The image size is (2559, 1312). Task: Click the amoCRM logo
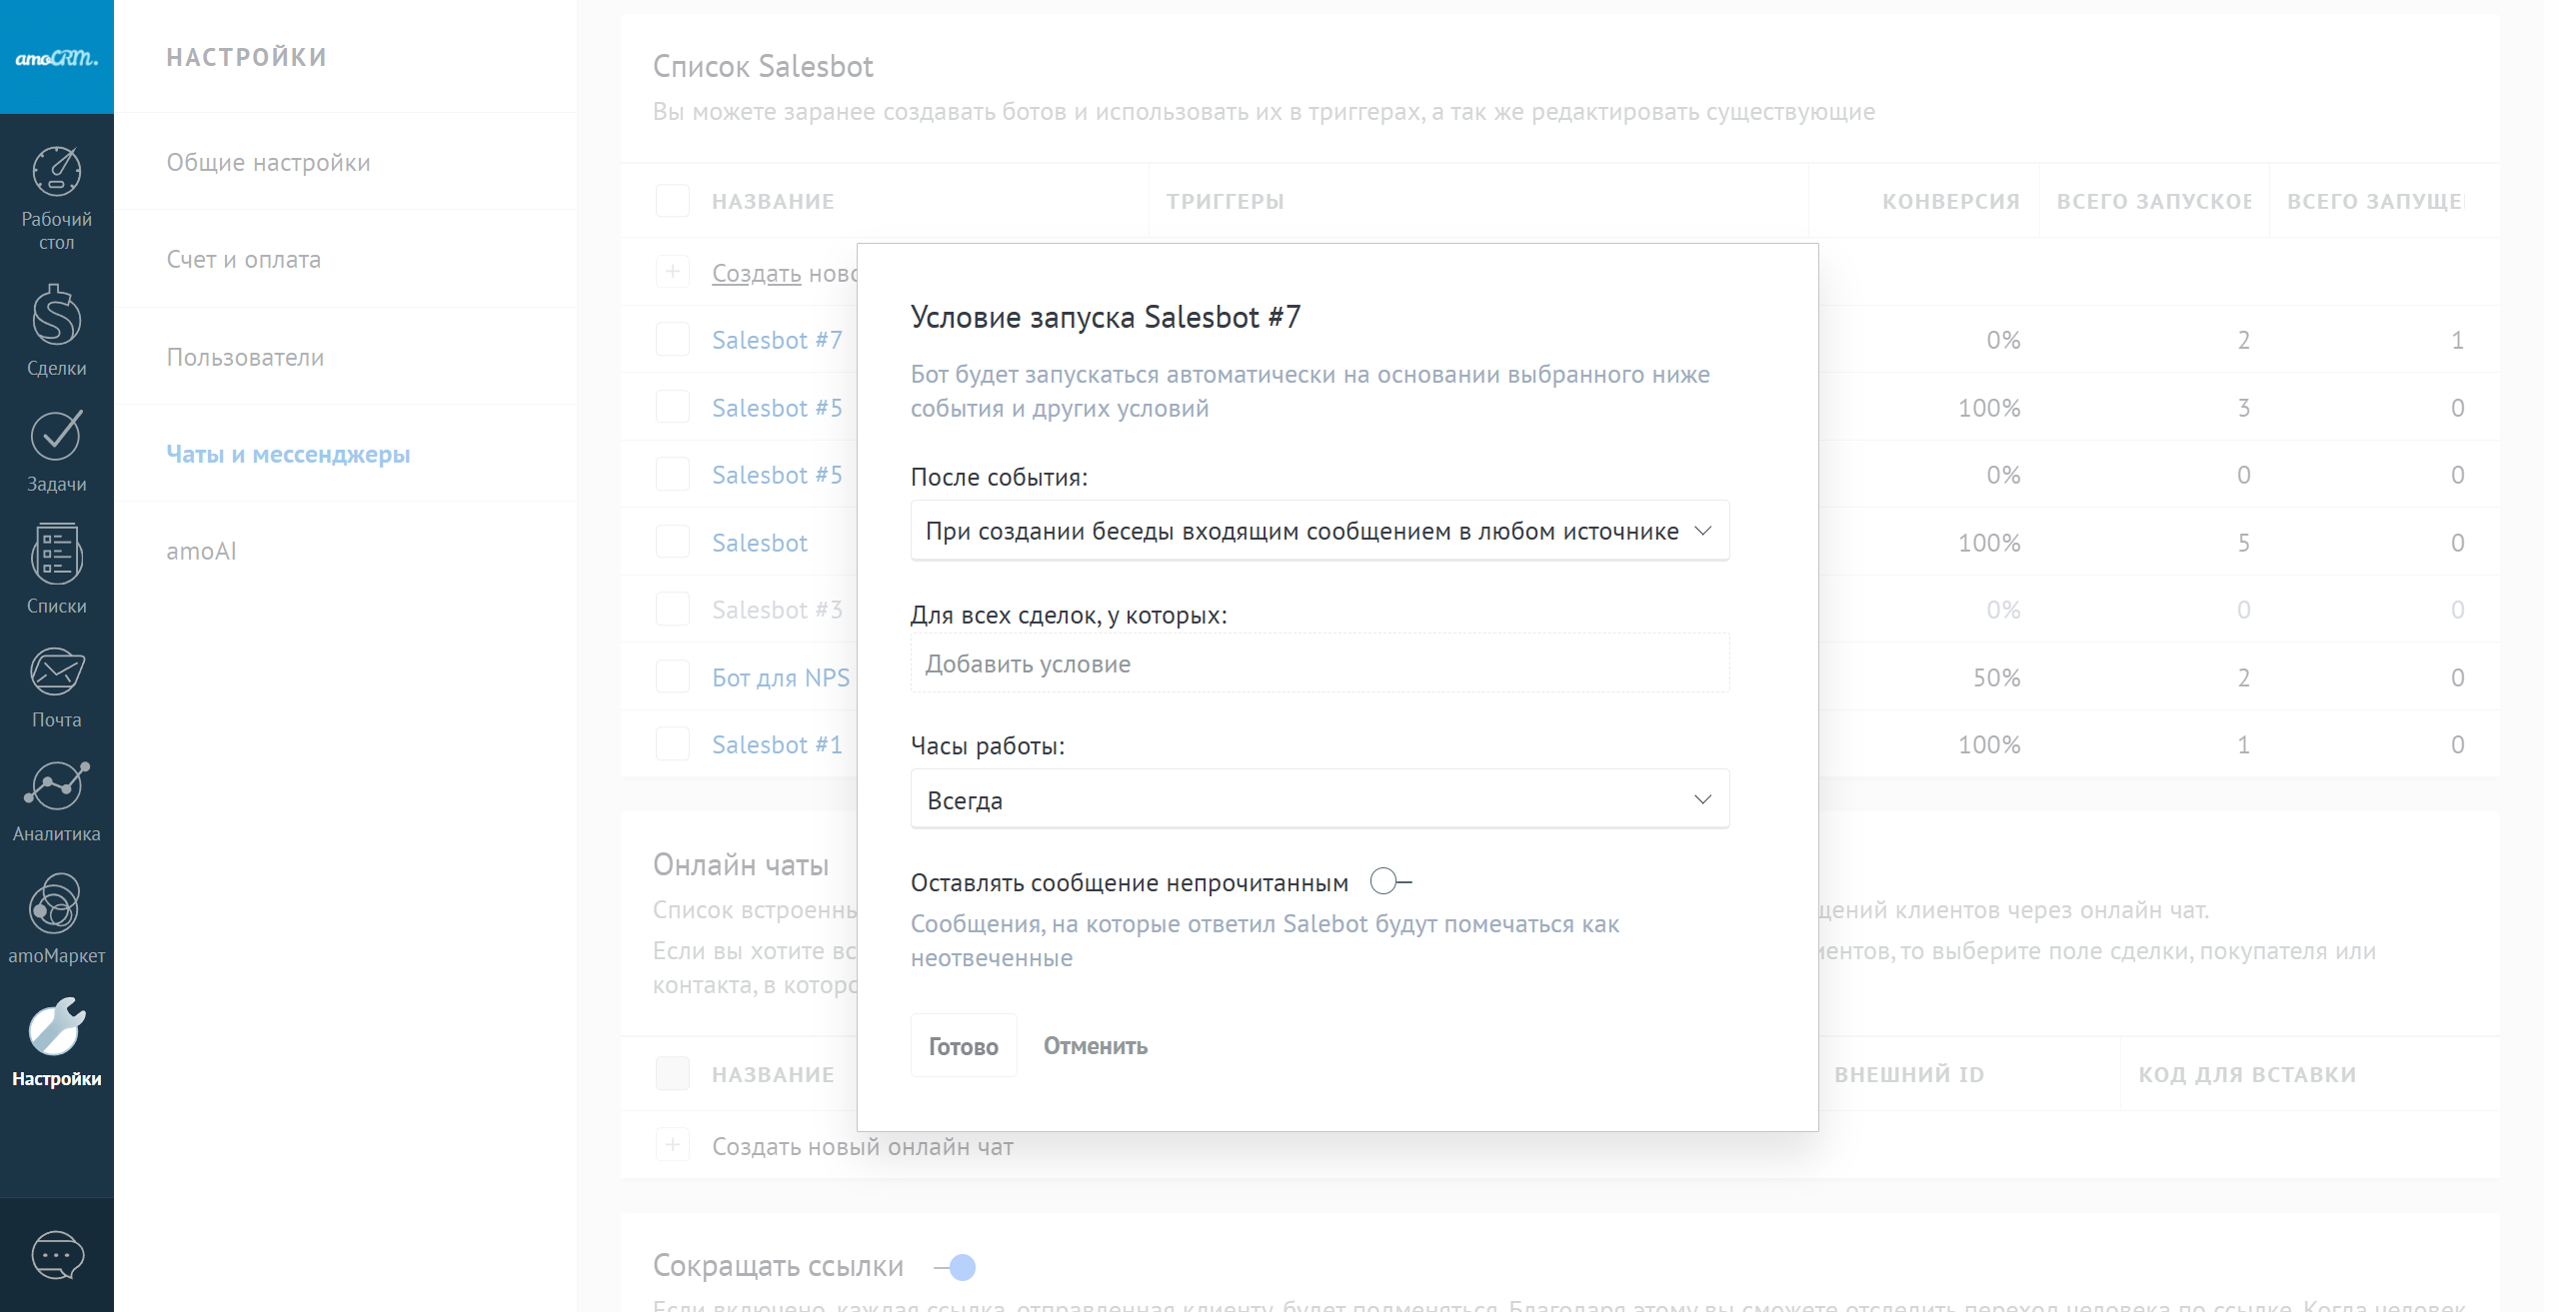pos(57,57)
